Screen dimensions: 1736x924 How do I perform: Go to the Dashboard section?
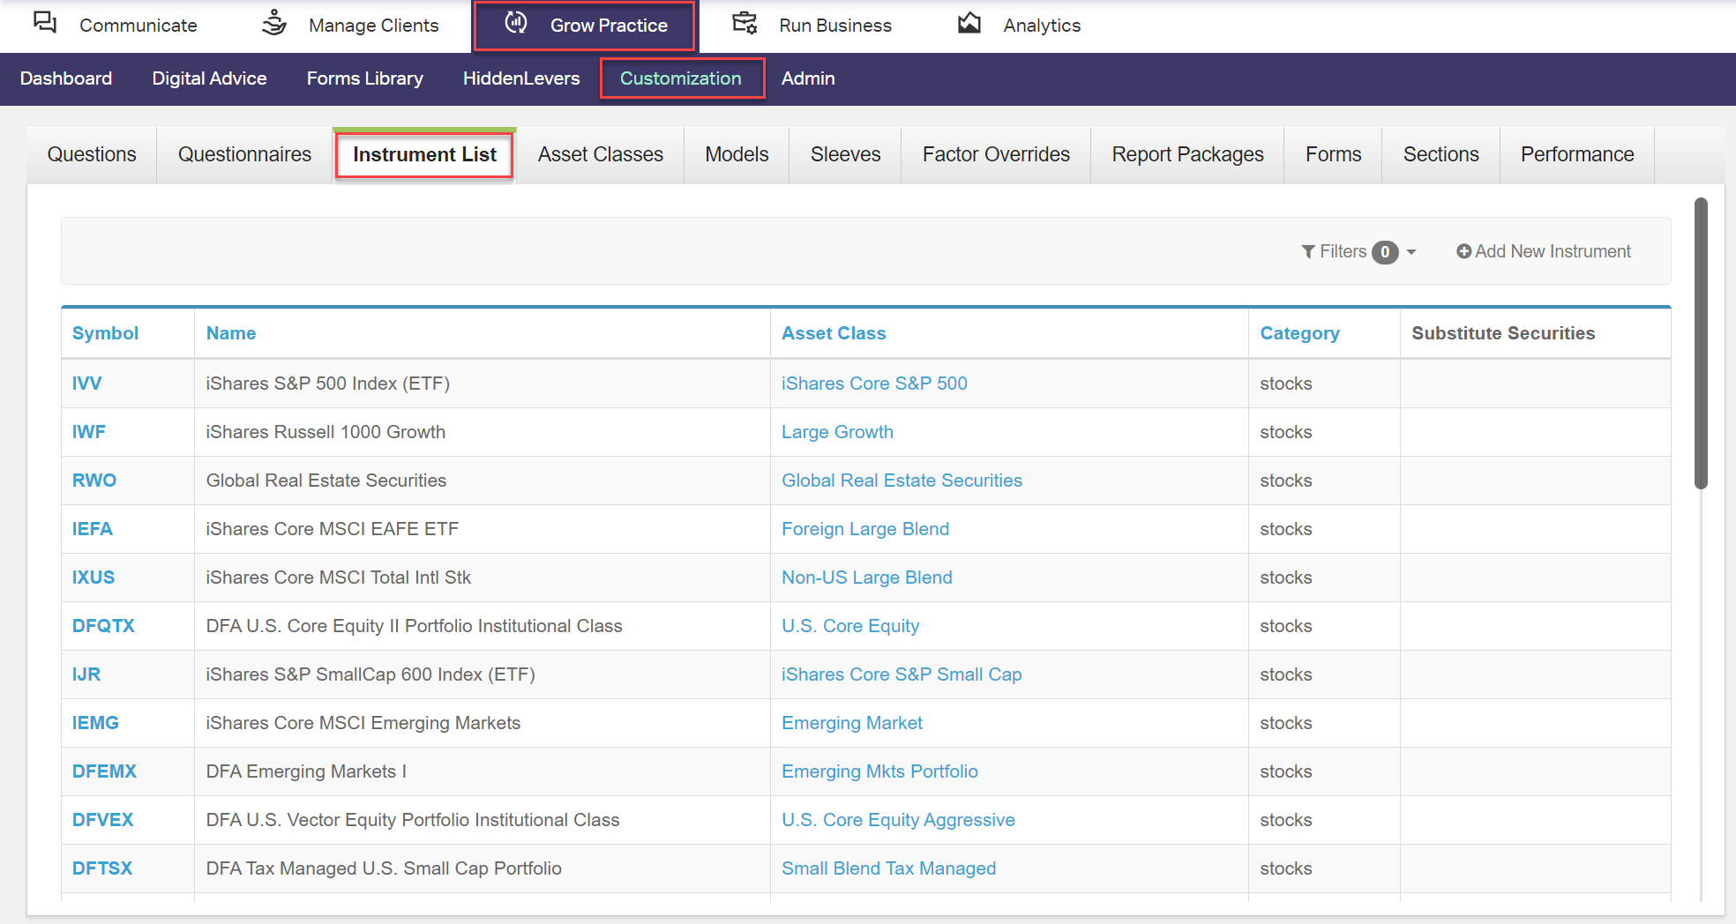(66, 78)
